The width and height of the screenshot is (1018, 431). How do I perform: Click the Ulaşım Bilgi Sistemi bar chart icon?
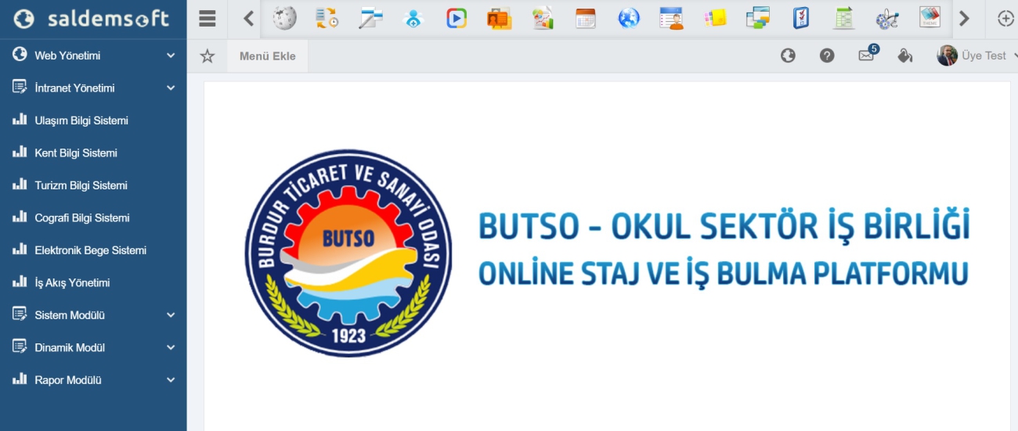(20, 120)
